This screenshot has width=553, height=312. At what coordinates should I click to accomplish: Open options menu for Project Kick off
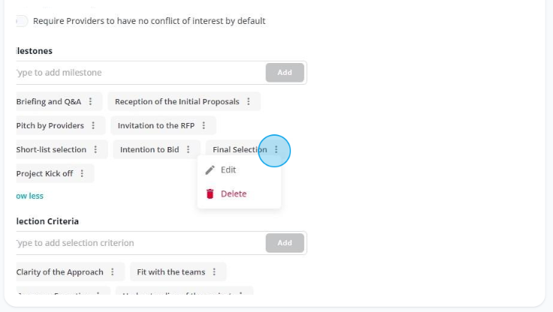click(x=82, y=173)
